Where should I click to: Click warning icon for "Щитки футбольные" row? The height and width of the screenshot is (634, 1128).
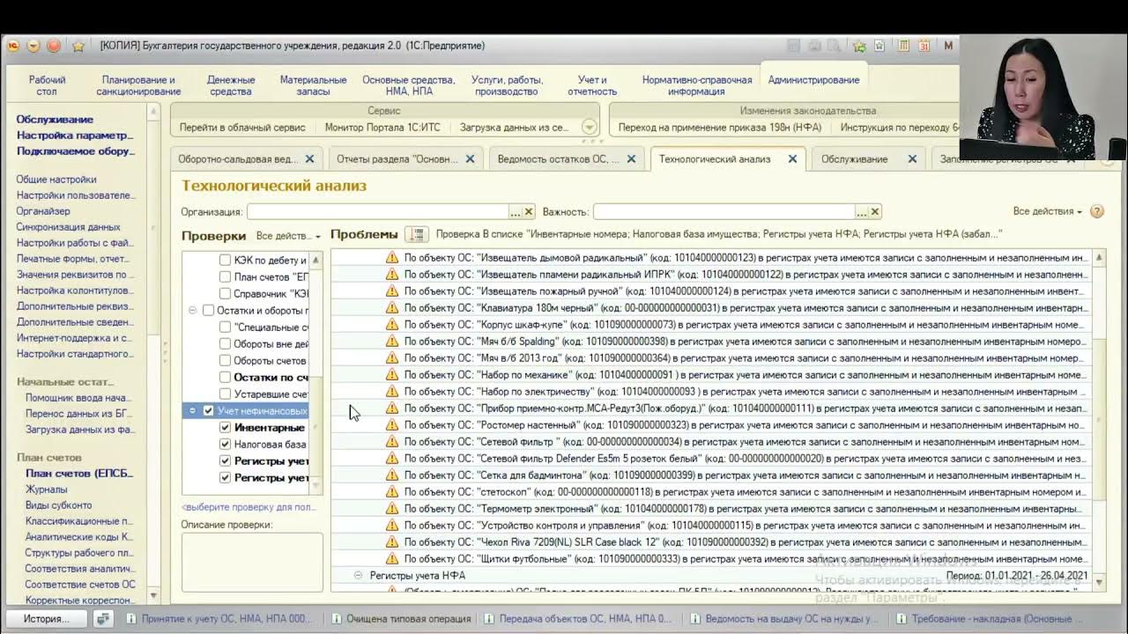pyautogui.click(x=392, y=559)
